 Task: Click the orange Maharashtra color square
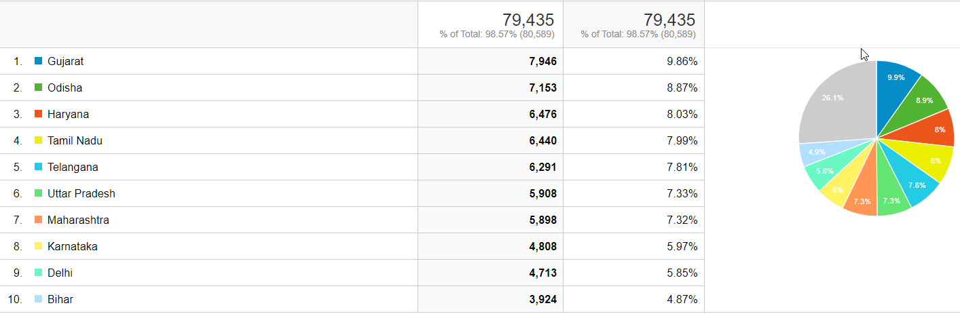coord(39,220)
